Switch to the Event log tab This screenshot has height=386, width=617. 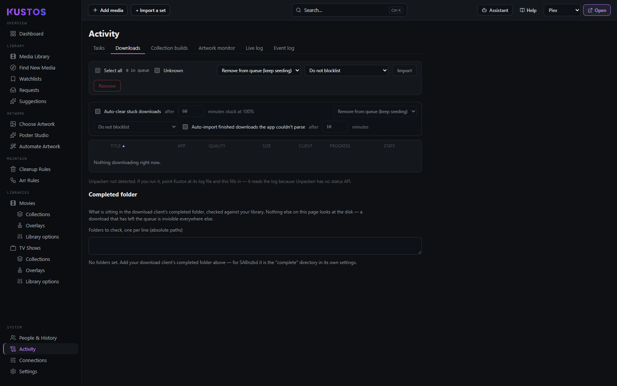[x=284, y=48]
